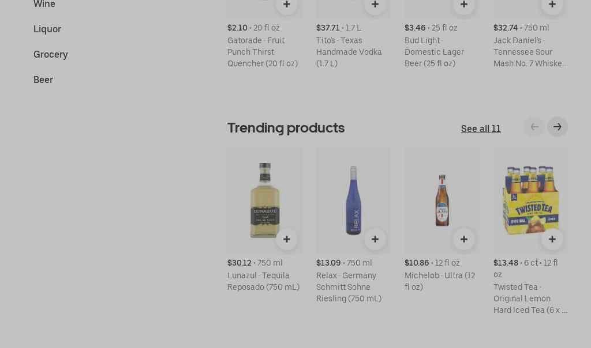Add Michelob Ultra to cart
The width and height of the screenshot is (591, 348).
[464, 239]
